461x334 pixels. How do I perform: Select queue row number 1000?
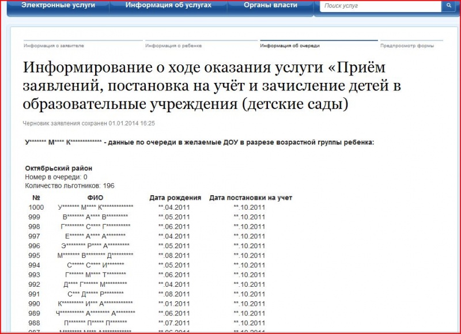(147, 207)
